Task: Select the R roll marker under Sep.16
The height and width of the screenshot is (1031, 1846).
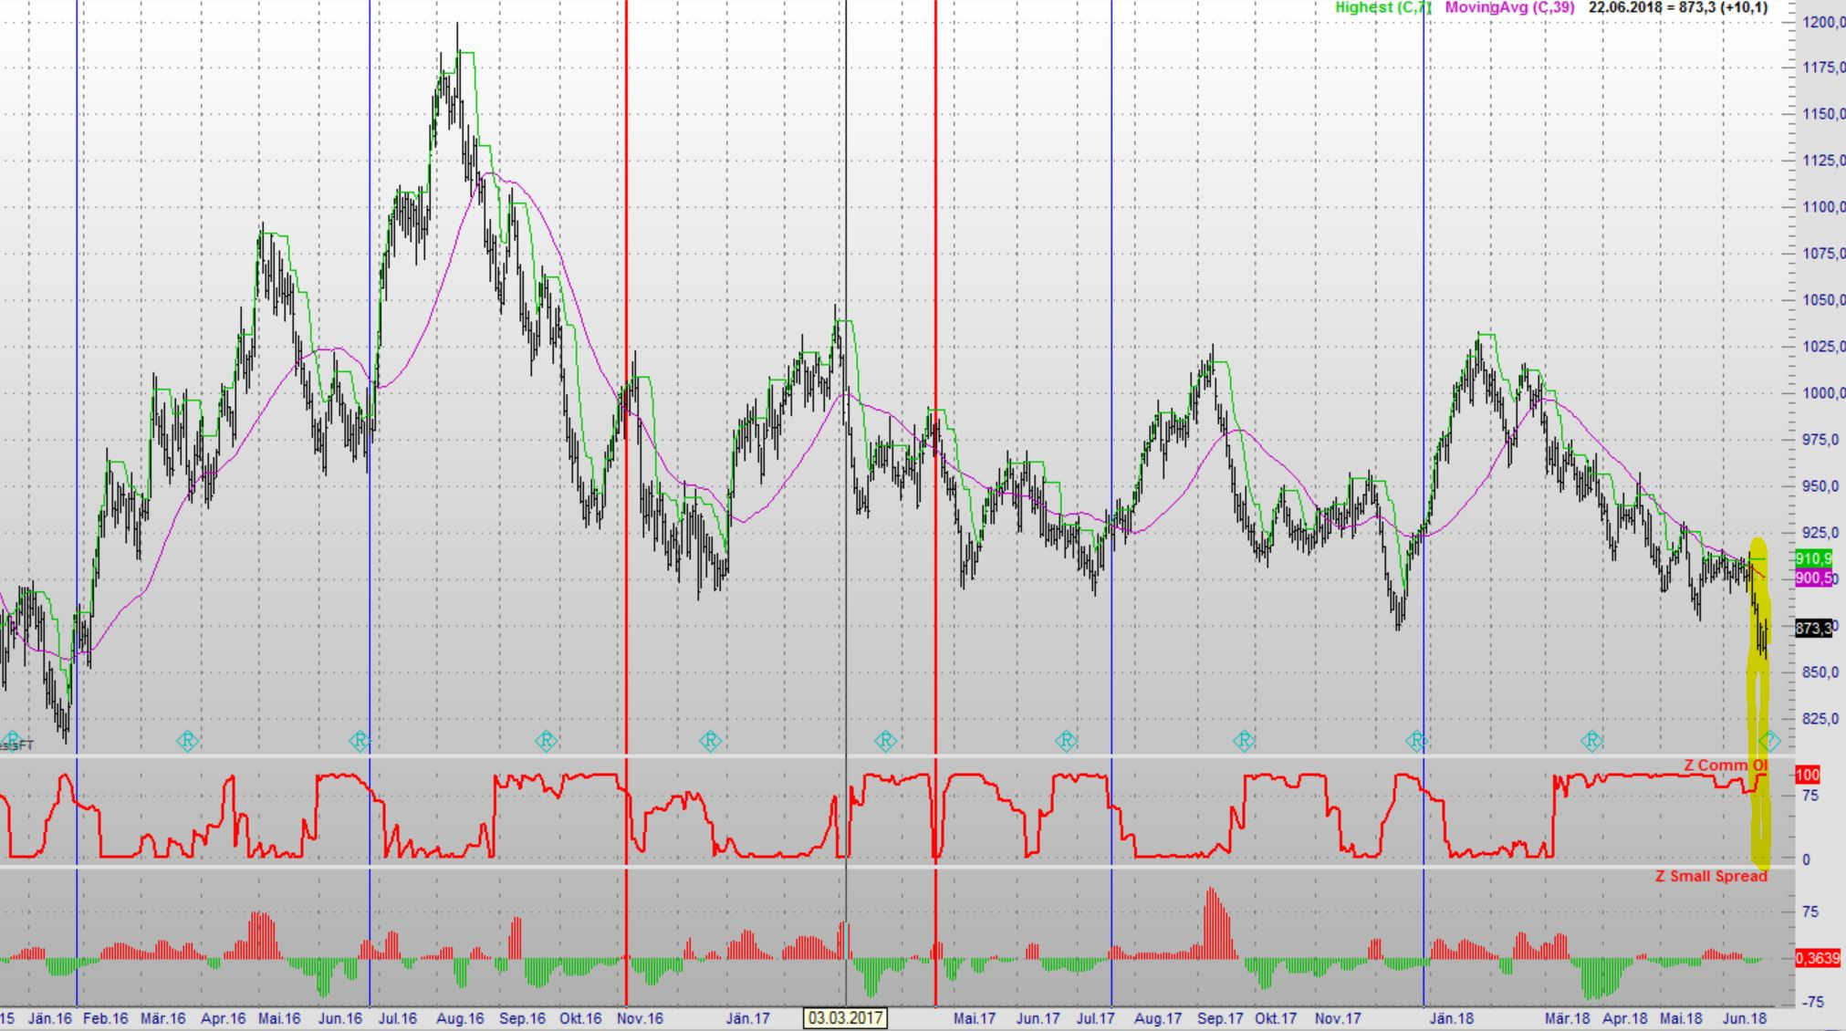Action: pyautogui.click(x=546, y=742)
